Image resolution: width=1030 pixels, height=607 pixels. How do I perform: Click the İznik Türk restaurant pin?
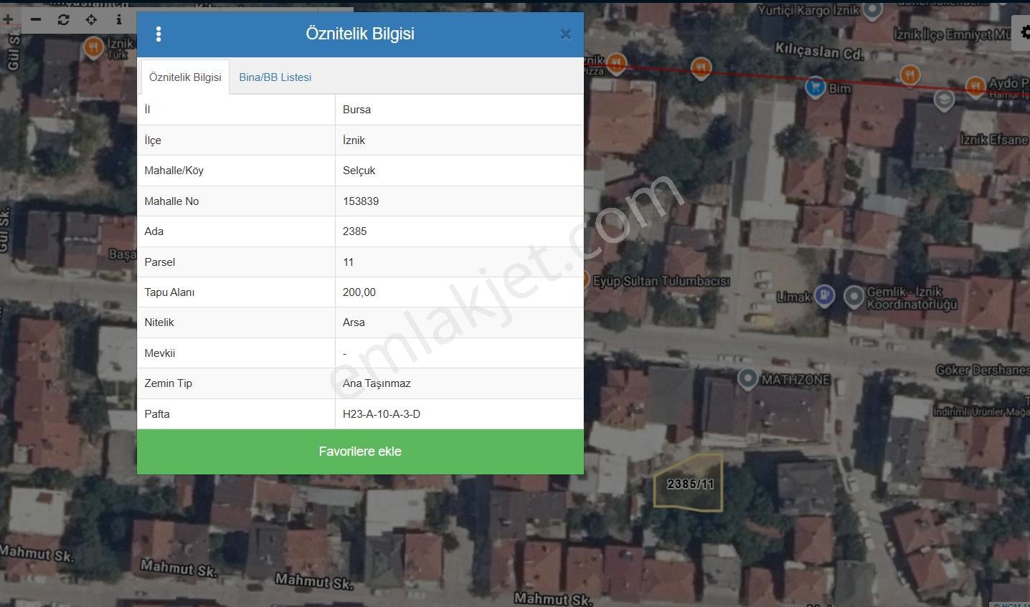point(93,47)
